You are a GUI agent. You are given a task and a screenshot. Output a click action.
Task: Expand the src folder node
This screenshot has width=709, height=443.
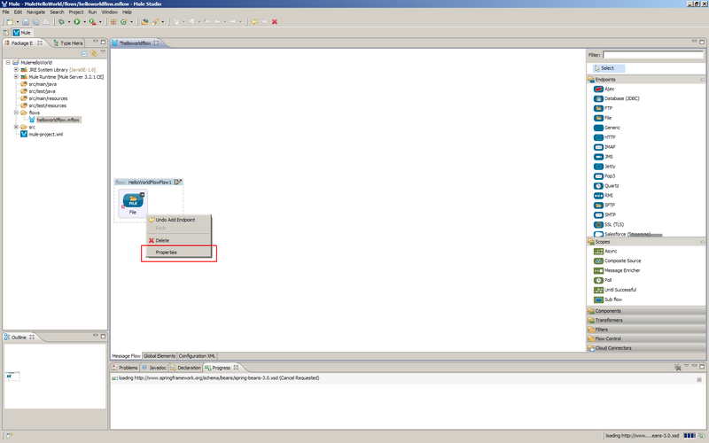(x=16, y=127)
